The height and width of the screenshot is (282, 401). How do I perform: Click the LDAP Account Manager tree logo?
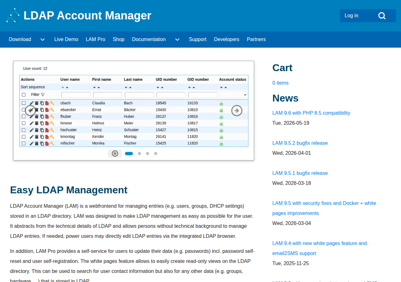click(x=13, y=16)
